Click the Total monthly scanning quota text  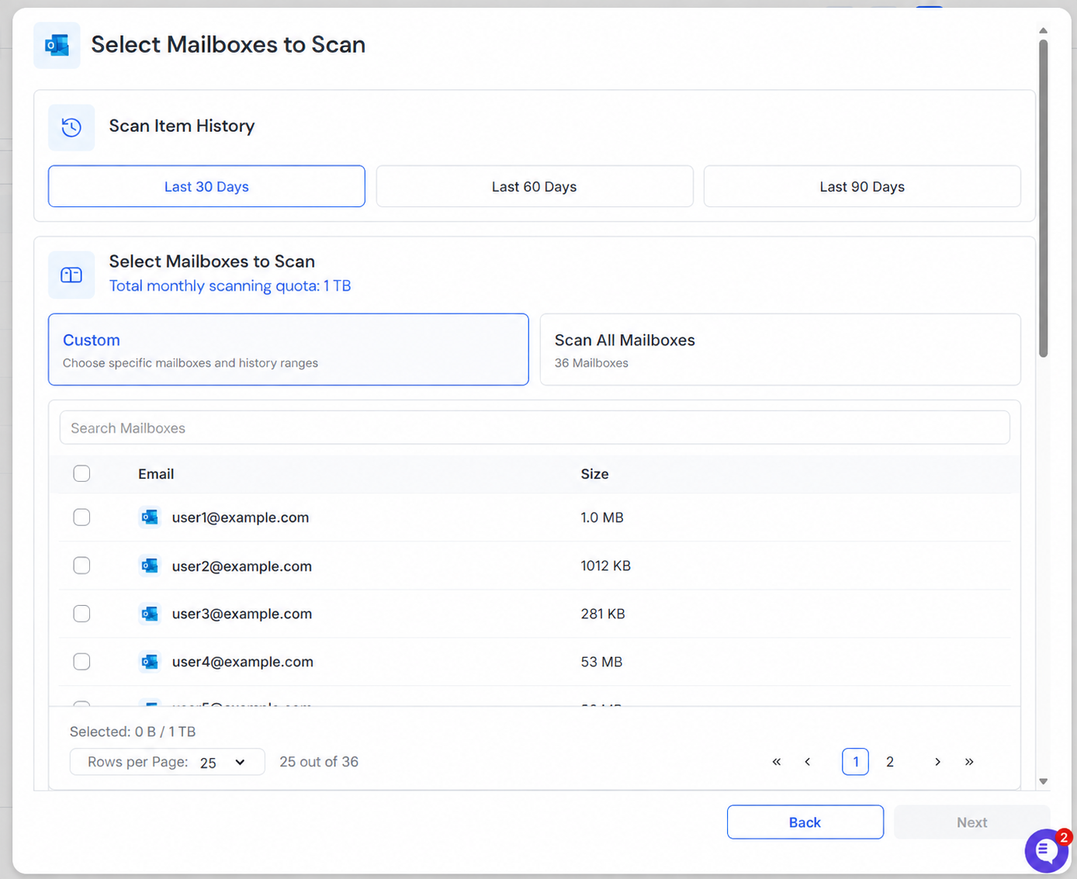[230, 286]
